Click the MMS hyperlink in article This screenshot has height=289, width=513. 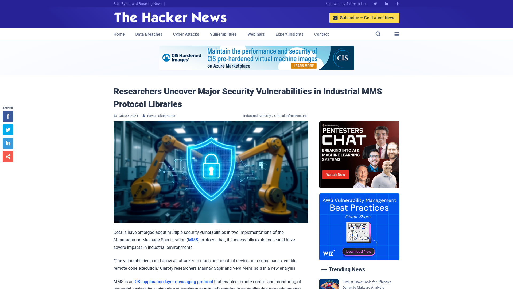point(193,239)
